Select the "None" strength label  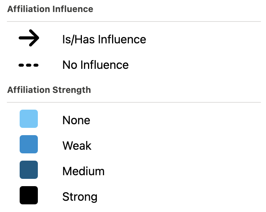pyautogui.click(x=76, y=120)
